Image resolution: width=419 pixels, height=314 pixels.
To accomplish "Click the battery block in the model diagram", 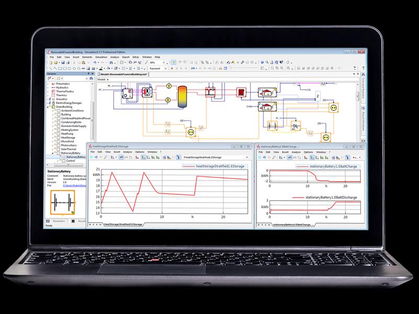I will (272, 126).
